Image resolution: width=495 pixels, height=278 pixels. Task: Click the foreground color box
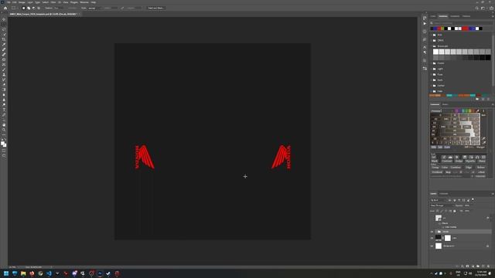[x=2, y=143]
